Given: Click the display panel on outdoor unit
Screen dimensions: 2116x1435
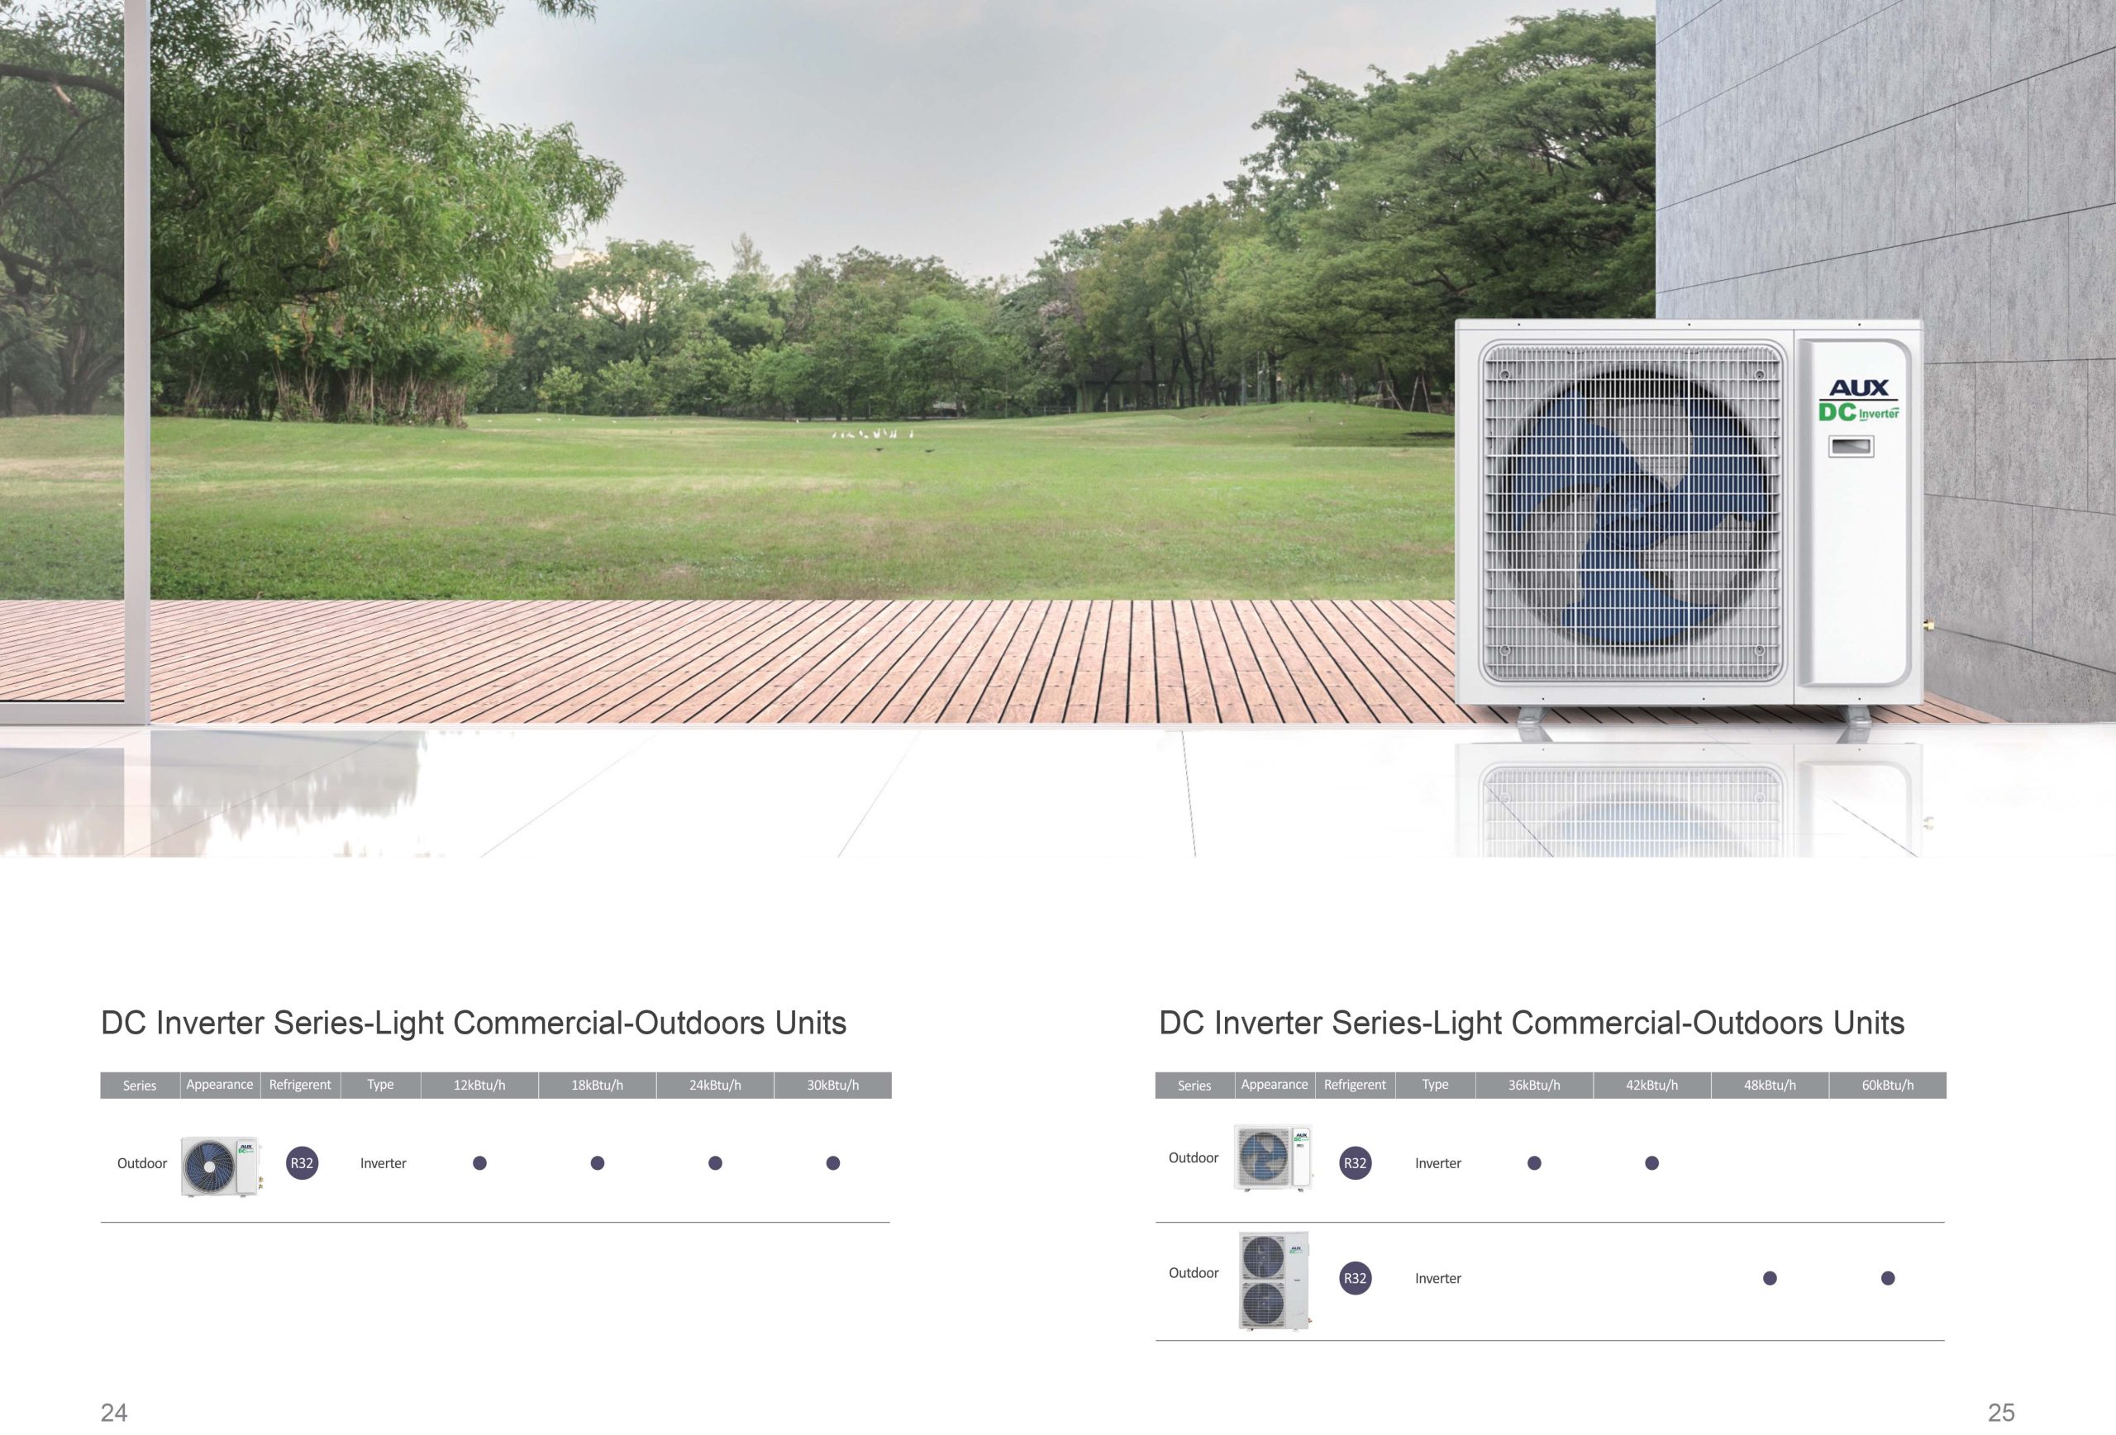Looking at the screenshot, I should point(1851,447).
